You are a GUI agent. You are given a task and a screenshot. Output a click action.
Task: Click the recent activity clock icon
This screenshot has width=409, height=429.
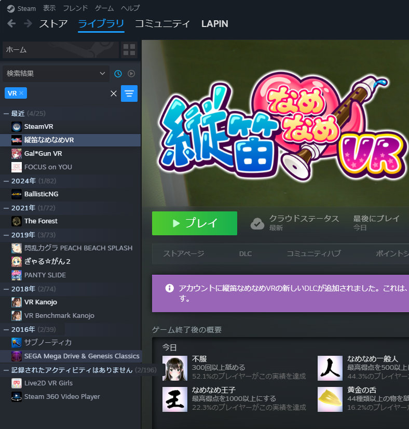click(118, 74)
